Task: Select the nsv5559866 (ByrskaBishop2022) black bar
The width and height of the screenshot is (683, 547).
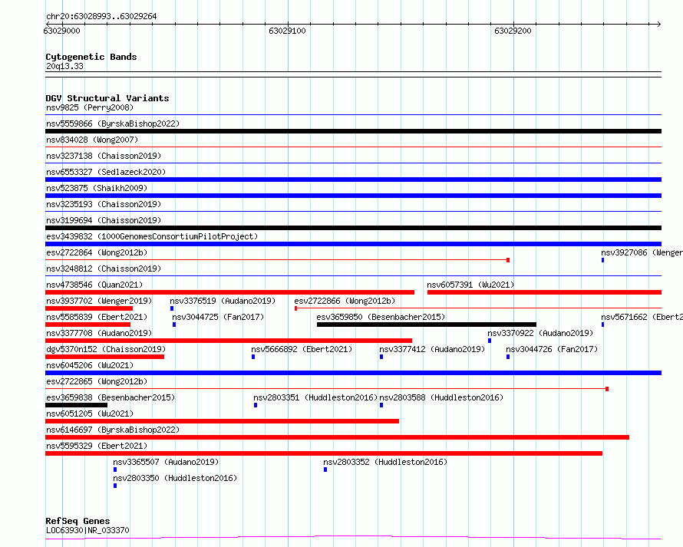Action: click(353, 131)
